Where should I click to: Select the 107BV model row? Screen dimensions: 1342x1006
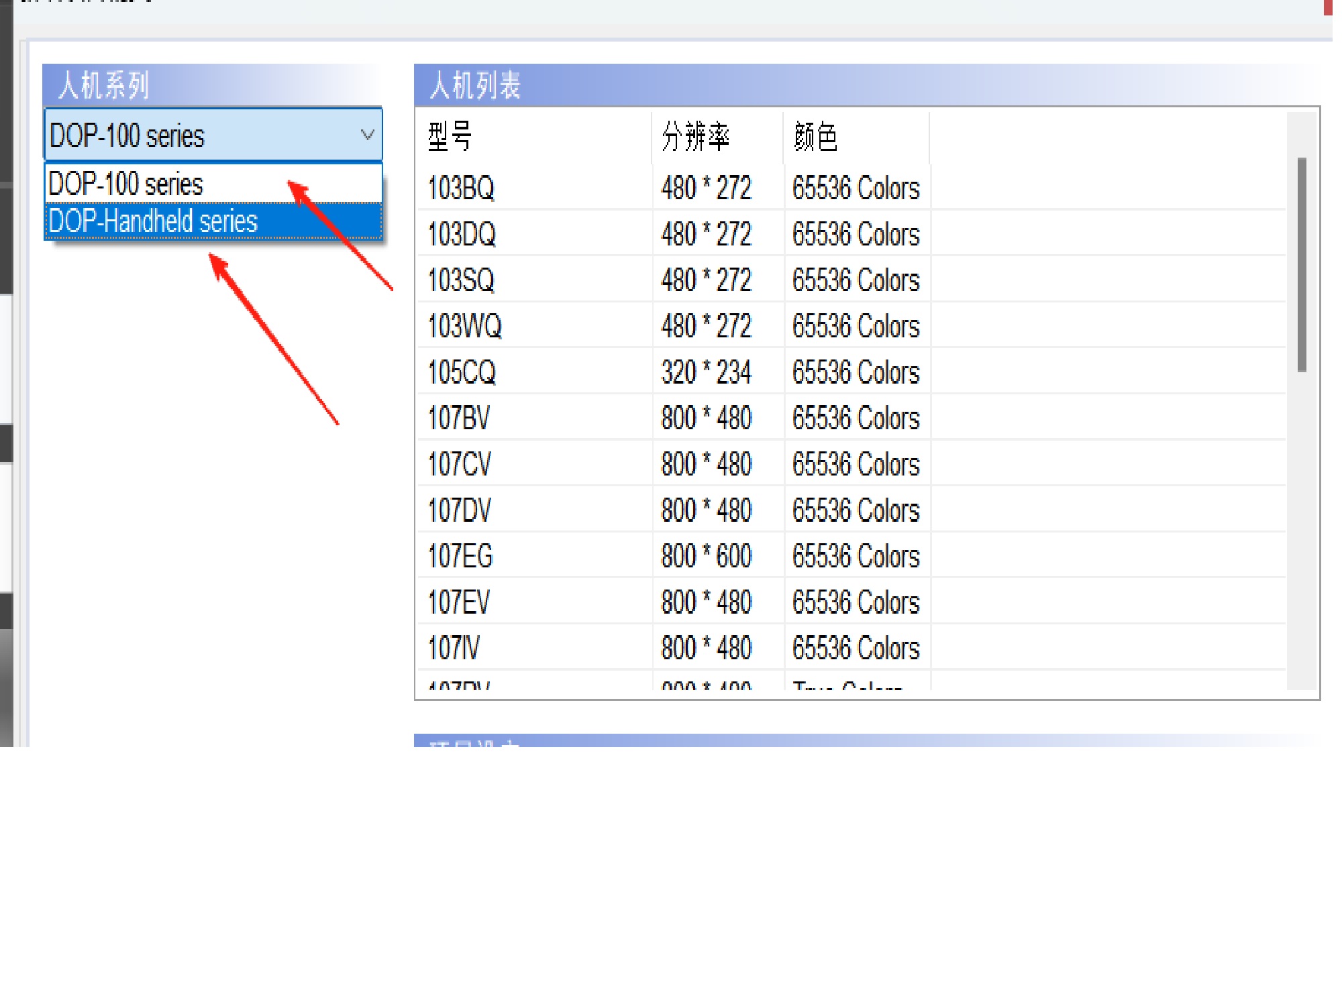click(459, 418)
